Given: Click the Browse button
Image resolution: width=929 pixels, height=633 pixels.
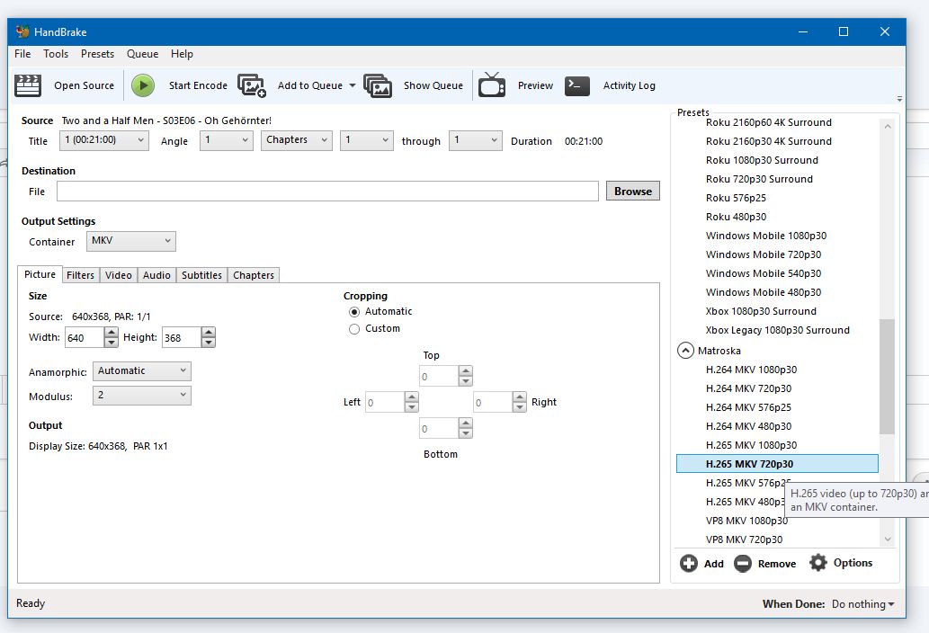Looking at the screenshot, I should (633, 192).
